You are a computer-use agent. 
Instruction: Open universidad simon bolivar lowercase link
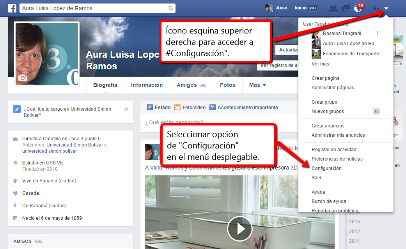pos(50,151)
